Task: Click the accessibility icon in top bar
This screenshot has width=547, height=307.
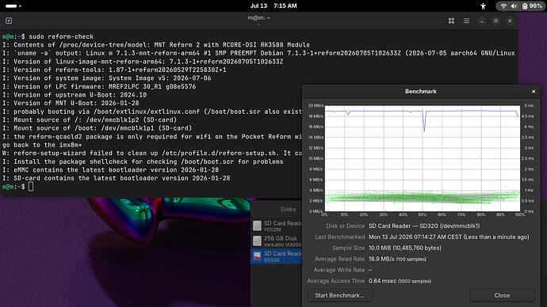Action: [483, 6]
